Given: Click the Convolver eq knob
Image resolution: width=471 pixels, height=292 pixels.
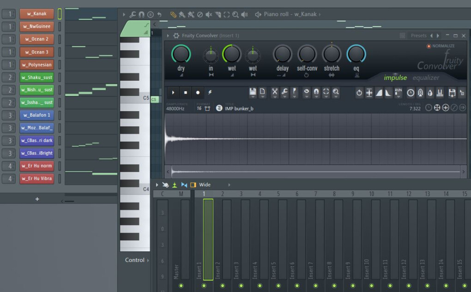Looking at the screenshot, I should 356,54.
